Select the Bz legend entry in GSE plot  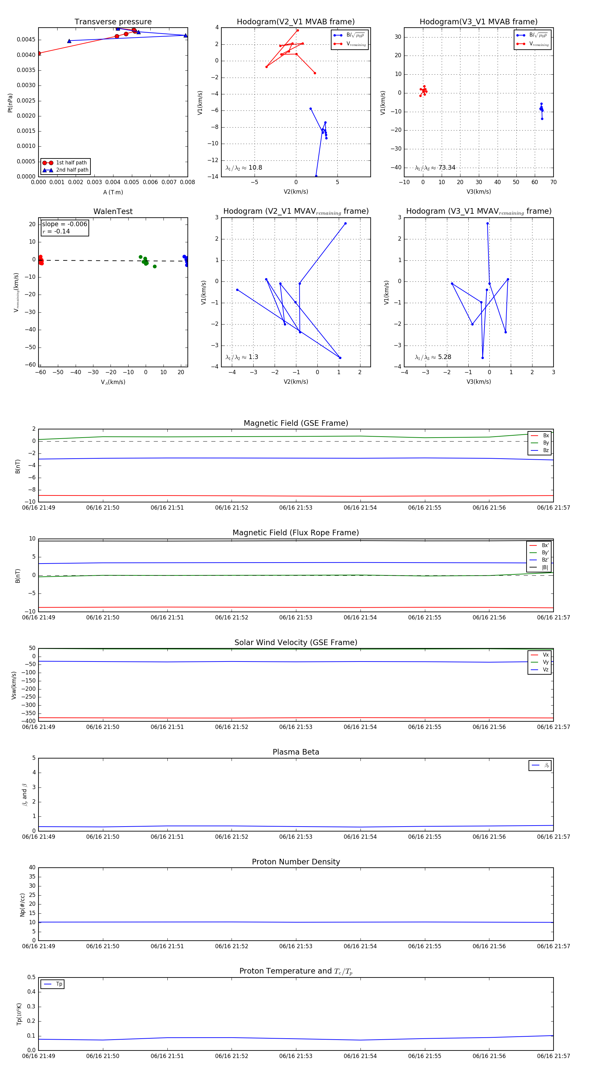click(x=540, y=450)
